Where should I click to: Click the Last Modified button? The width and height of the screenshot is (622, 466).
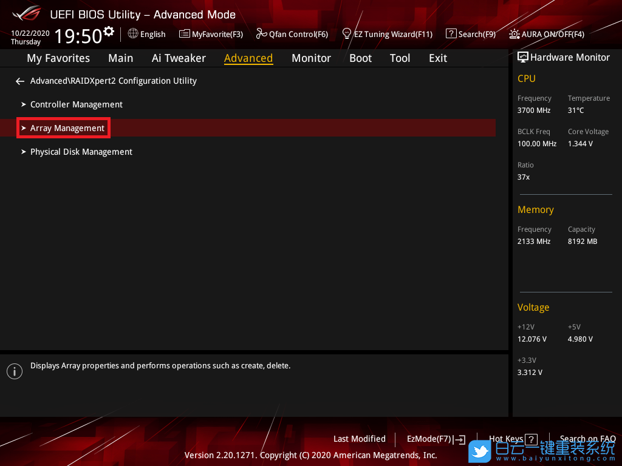[359, 439]
